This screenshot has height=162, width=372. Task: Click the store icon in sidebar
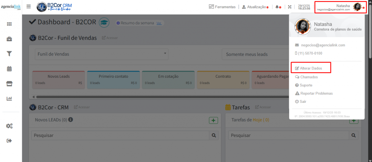9,84
